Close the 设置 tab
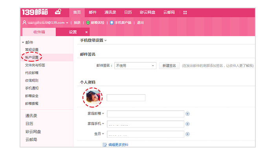This screenshot has height=155, width=275. point(86,32)
